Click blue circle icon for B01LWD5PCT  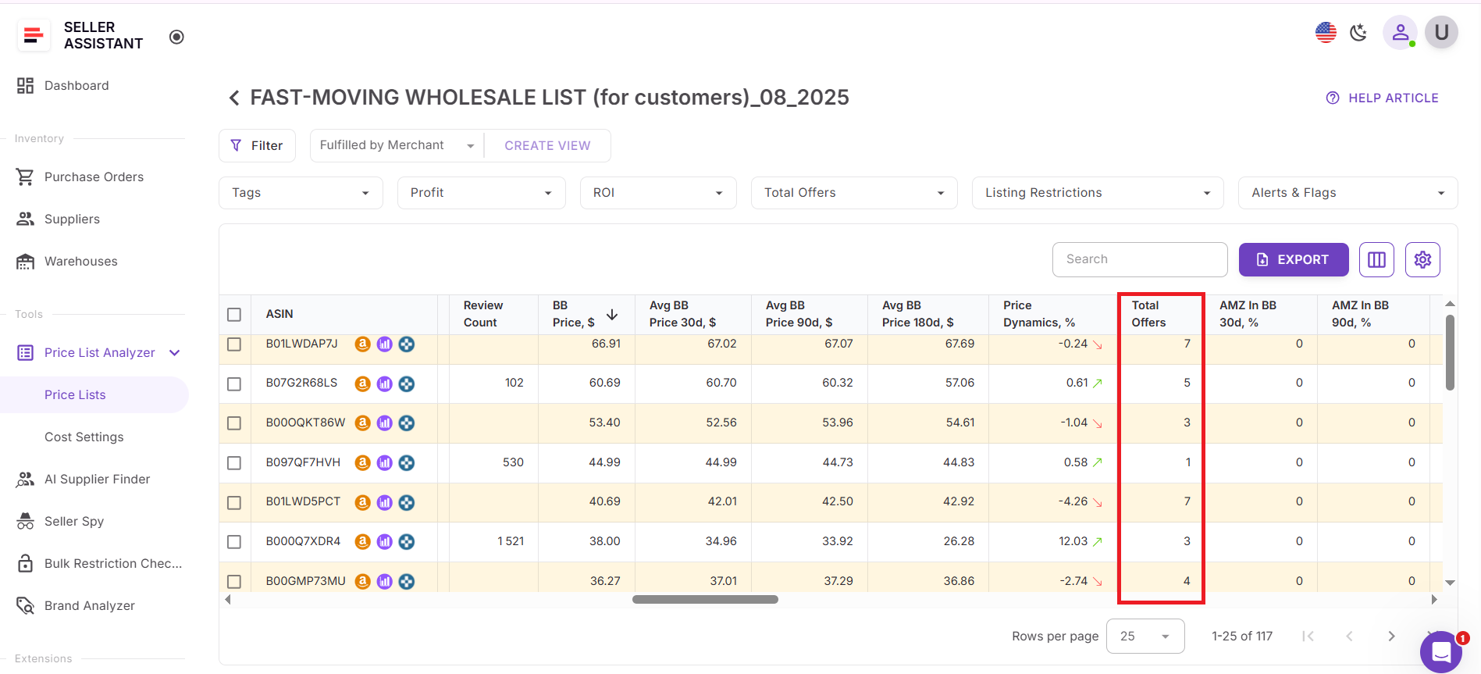click(x=406, y=502)
